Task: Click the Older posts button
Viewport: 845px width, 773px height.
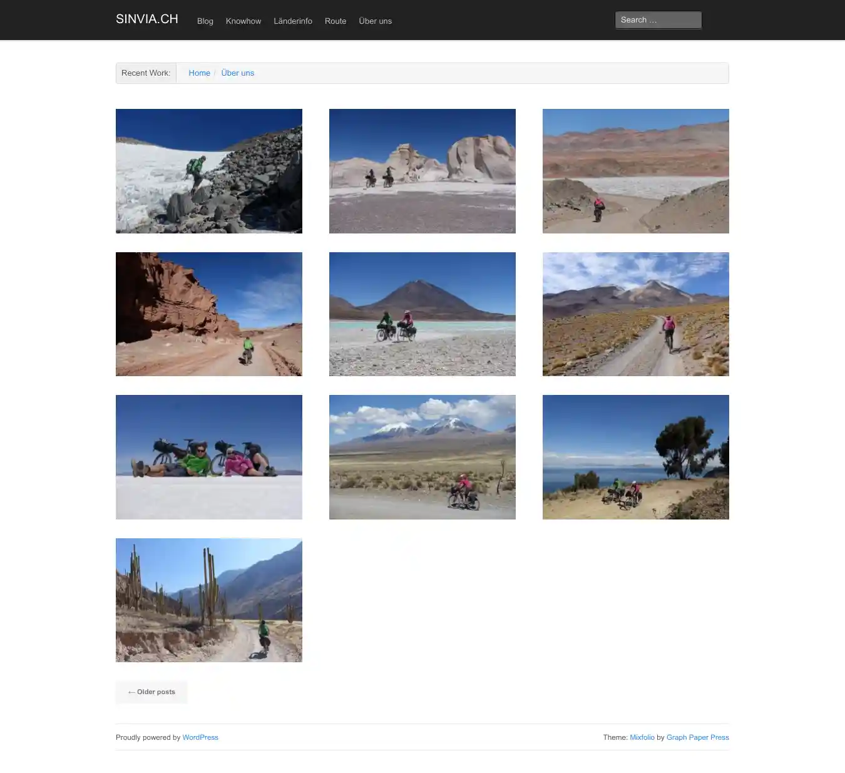Action: pyautogui.click(x=151, y=692)
